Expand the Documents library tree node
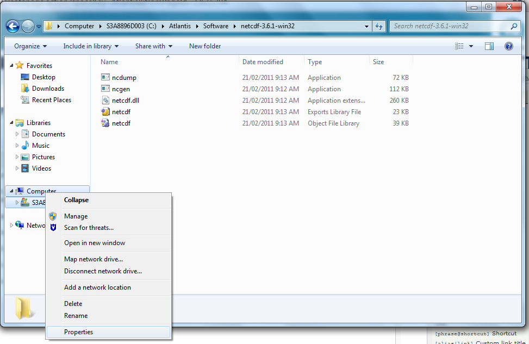The height and width of the screenshot is (344, 529). [x=17, y=134]
